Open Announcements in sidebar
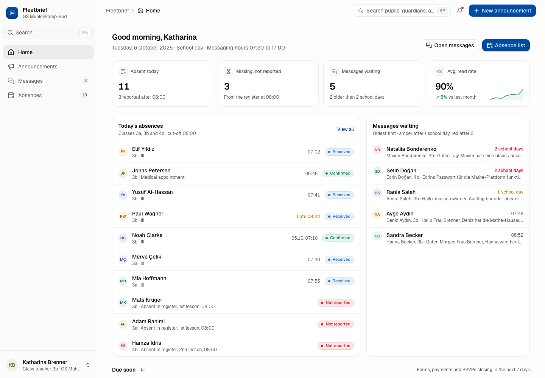Image resolution: width=545 pixels, height=378 pixels. (x=48, y=67)
